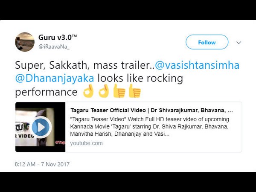Click the 'looks like rocking' tweet text
The image size is (256, 192).
140,78
